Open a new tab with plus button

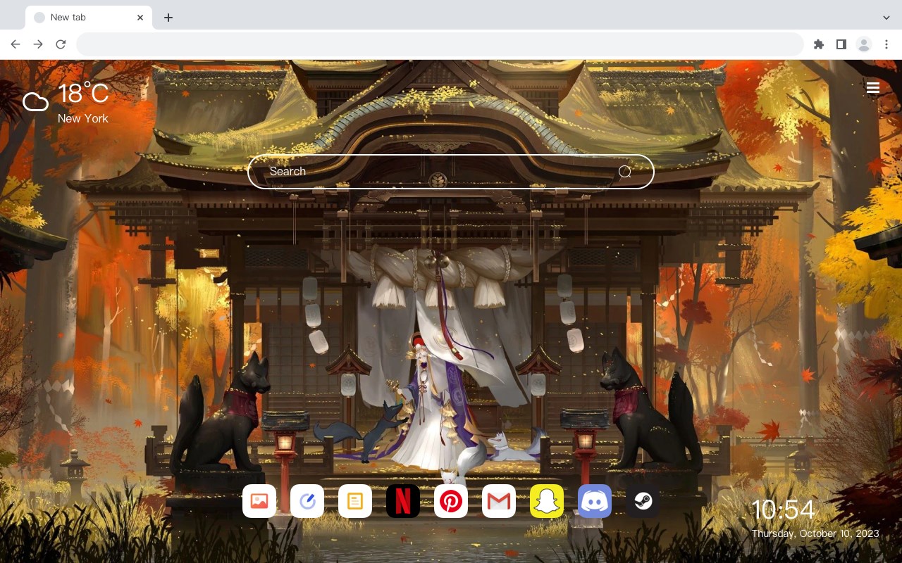click(x=168, y=18)
